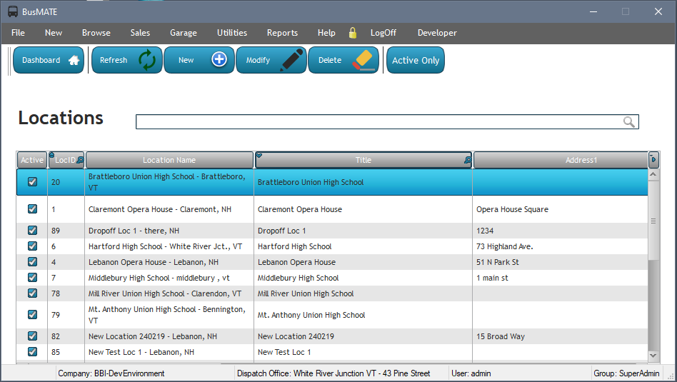
Task: Open the Utilities menu
Action: click(232, 33)
